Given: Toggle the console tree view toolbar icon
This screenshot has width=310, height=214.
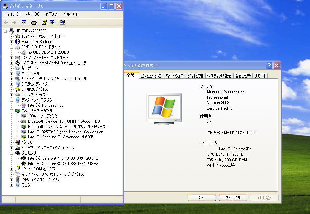Looking at the screenshot, I should pos(24,23).
